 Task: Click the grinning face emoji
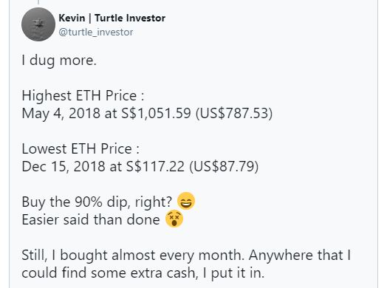186,201
